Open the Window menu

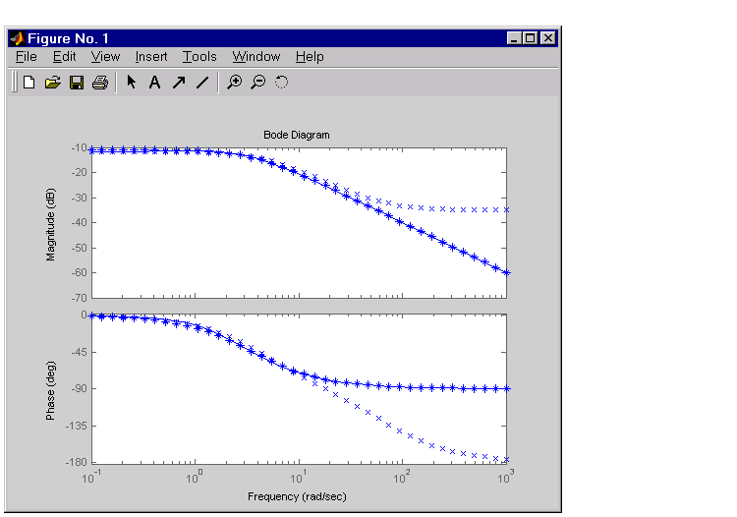pos(256,57)
